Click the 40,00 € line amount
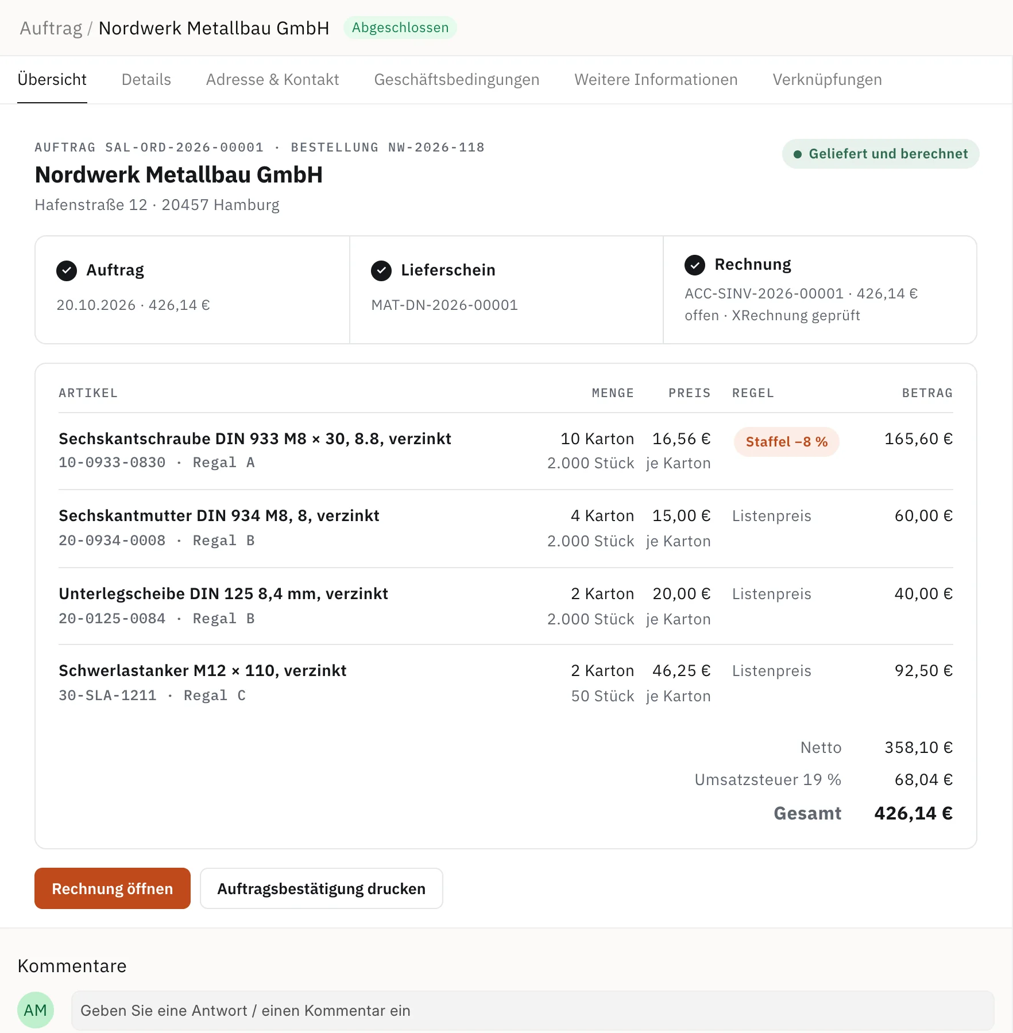Screen dimensions: 1013x1033 (x=924, y=593)
